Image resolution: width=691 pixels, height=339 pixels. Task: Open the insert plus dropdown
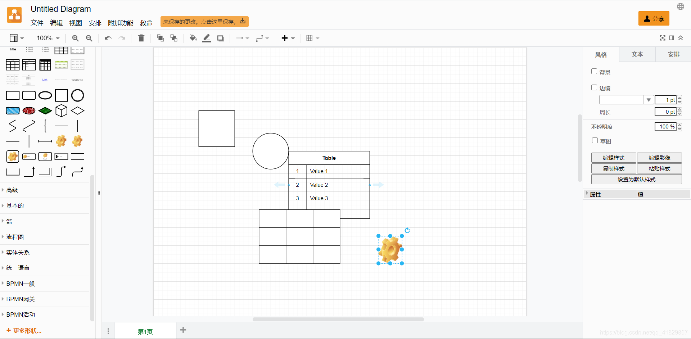pos(288,38)
